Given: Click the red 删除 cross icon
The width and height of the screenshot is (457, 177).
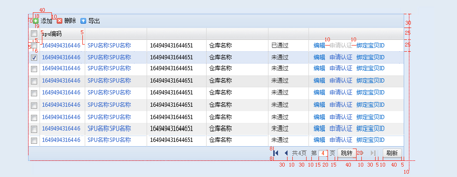Looking at the screenshot, I should point(60,21).
